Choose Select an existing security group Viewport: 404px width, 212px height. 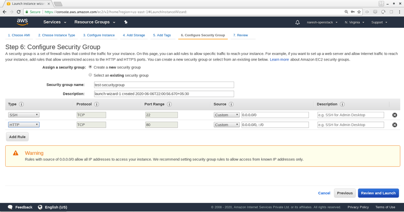(x=90, y=75)
